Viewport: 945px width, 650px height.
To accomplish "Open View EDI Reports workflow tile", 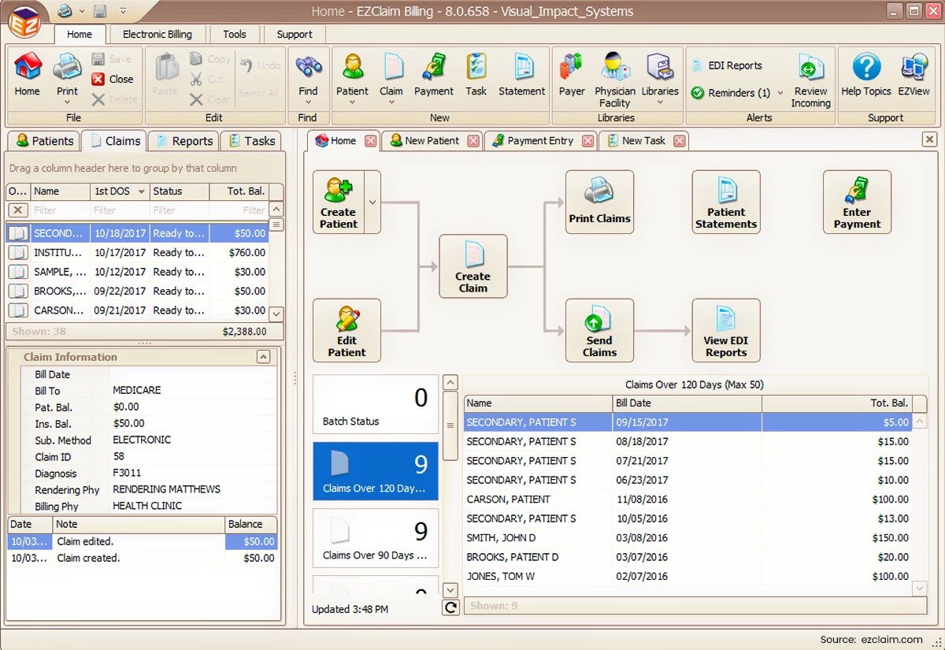I will [x=726, y=330].
